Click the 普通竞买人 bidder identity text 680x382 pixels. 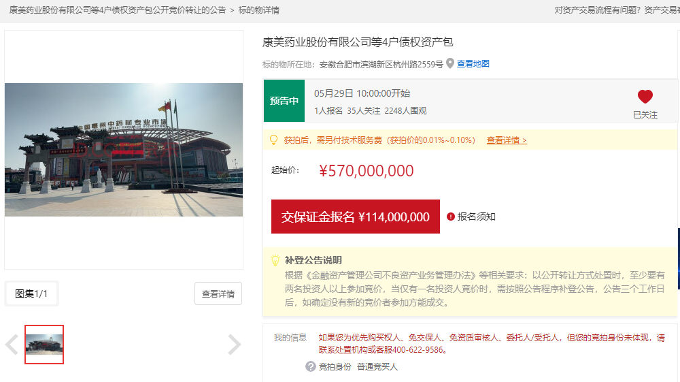click(x=377, y=367)
